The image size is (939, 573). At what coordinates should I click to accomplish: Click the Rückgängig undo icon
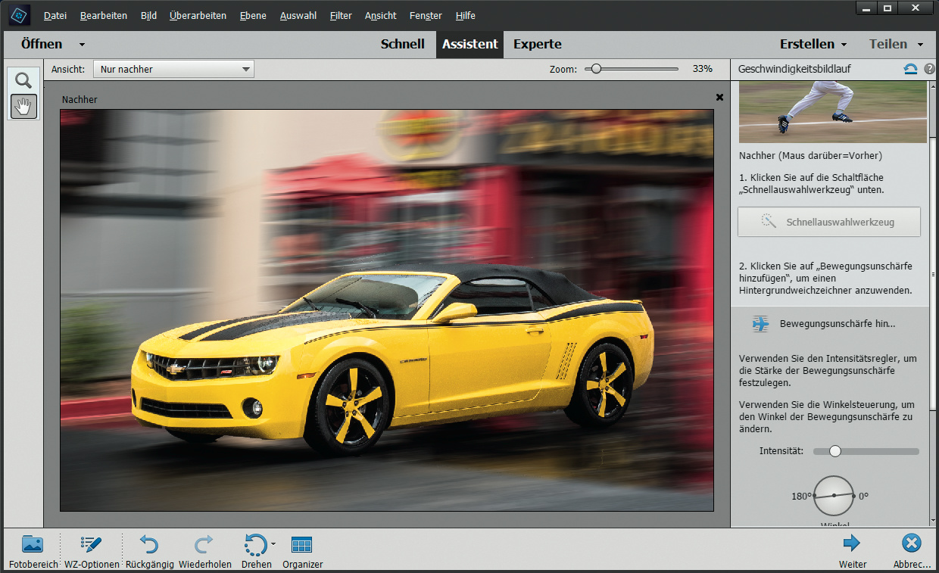click(148, 544)
